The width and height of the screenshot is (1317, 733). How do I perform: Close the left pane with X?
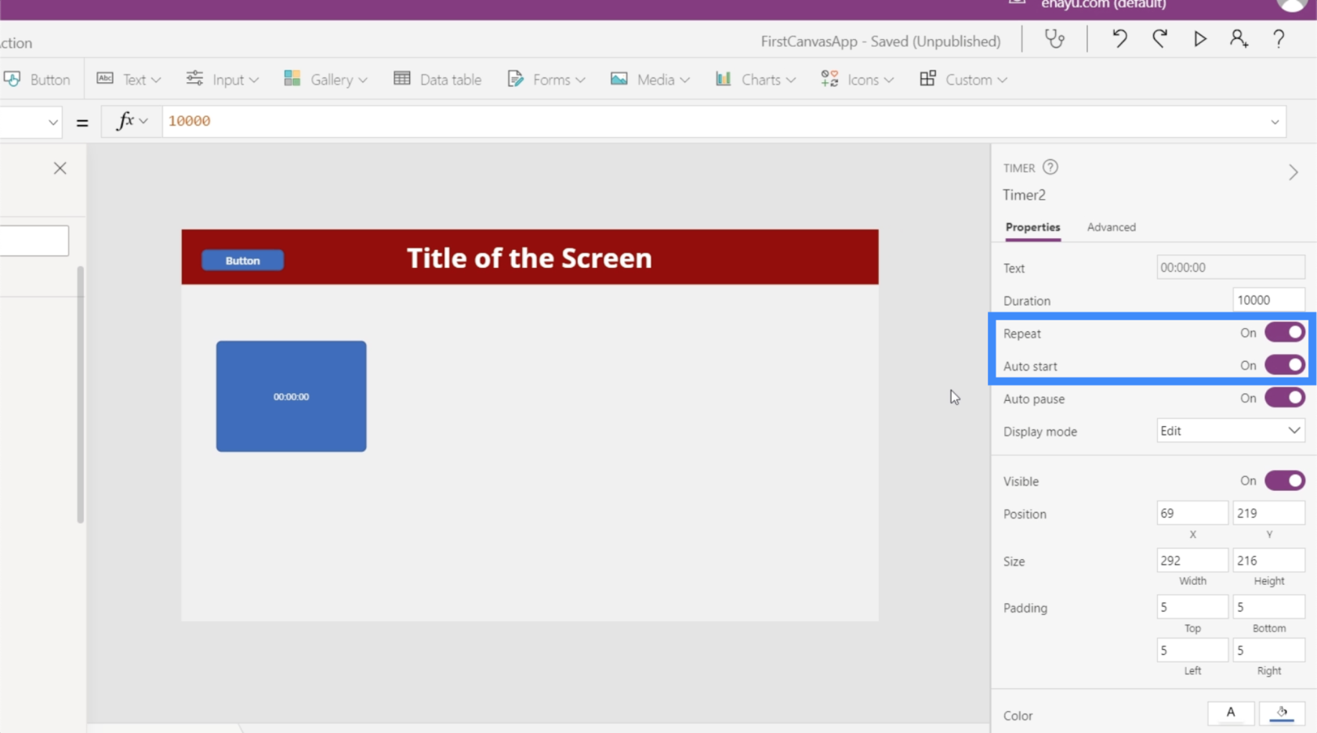(60, 168)
